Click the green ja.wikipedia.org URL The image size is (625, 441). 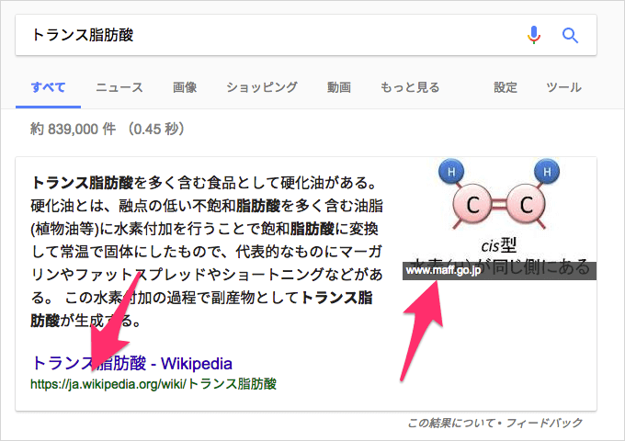click(x=153, y=384)
